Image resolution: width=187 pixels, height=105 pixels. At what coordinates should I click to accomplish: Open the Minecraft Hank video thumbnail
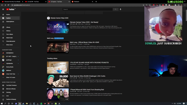(x=58, y=94)
